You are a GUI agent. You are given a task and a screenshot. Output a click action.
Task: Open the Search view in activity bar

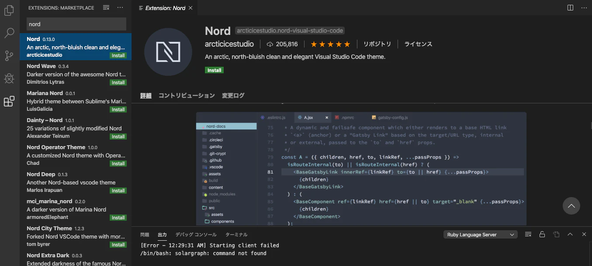click(9, 33)
